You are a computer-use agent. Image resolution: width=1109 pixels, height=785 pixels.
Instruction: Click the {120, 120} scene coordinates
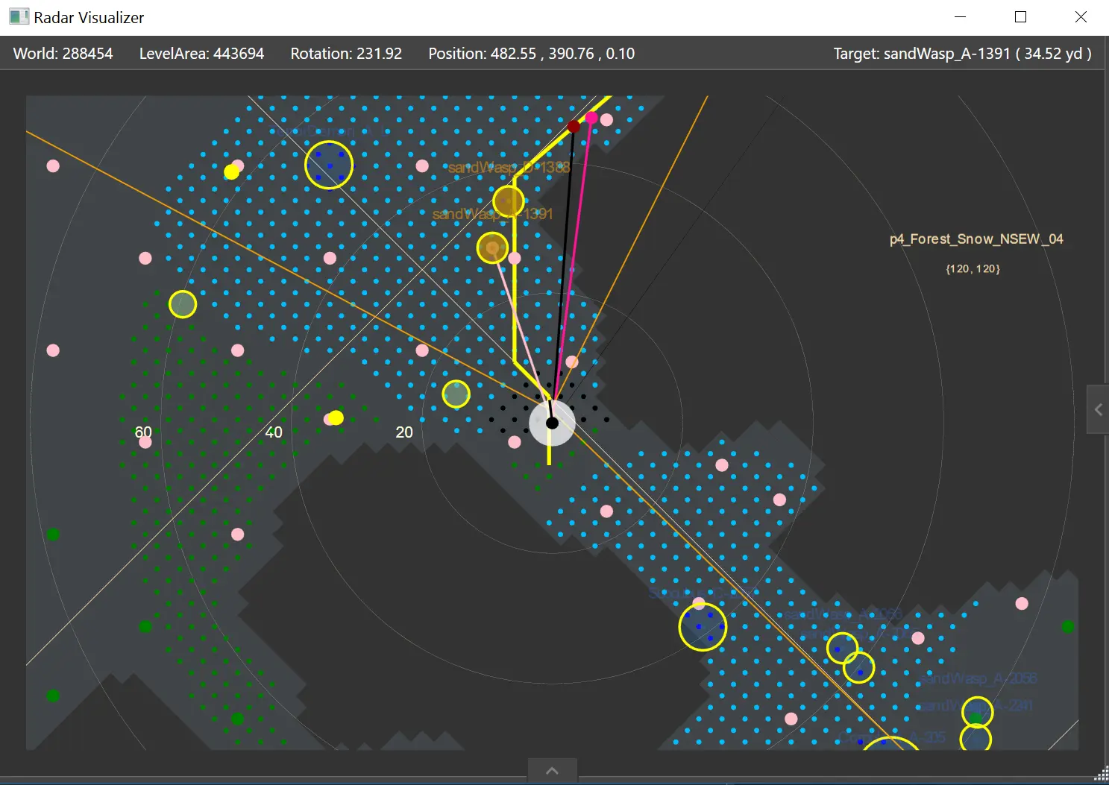tap(973, 268)
